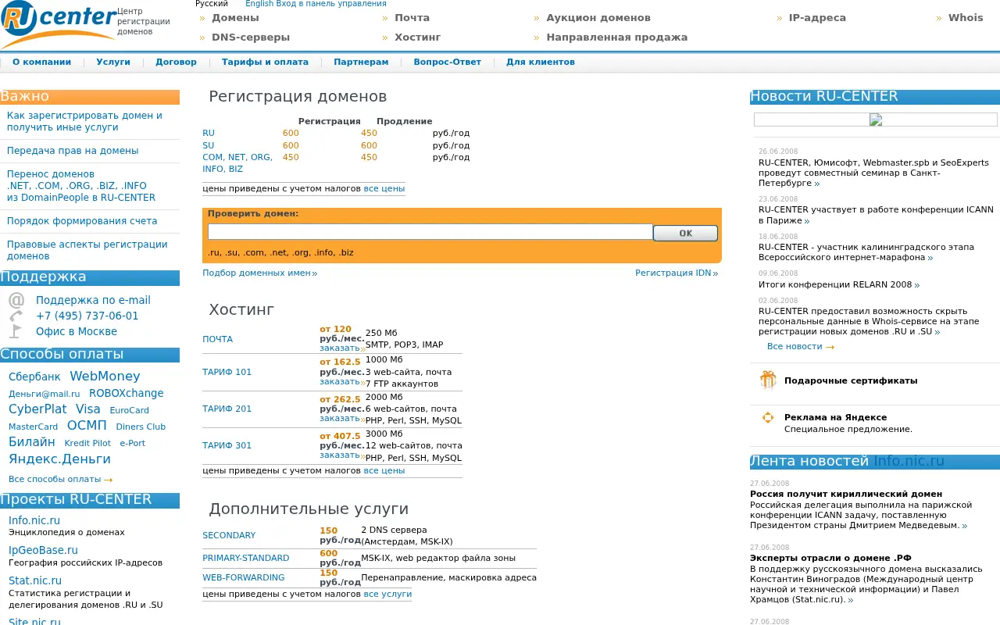Open Направленная продажа link

pos(617,37)
